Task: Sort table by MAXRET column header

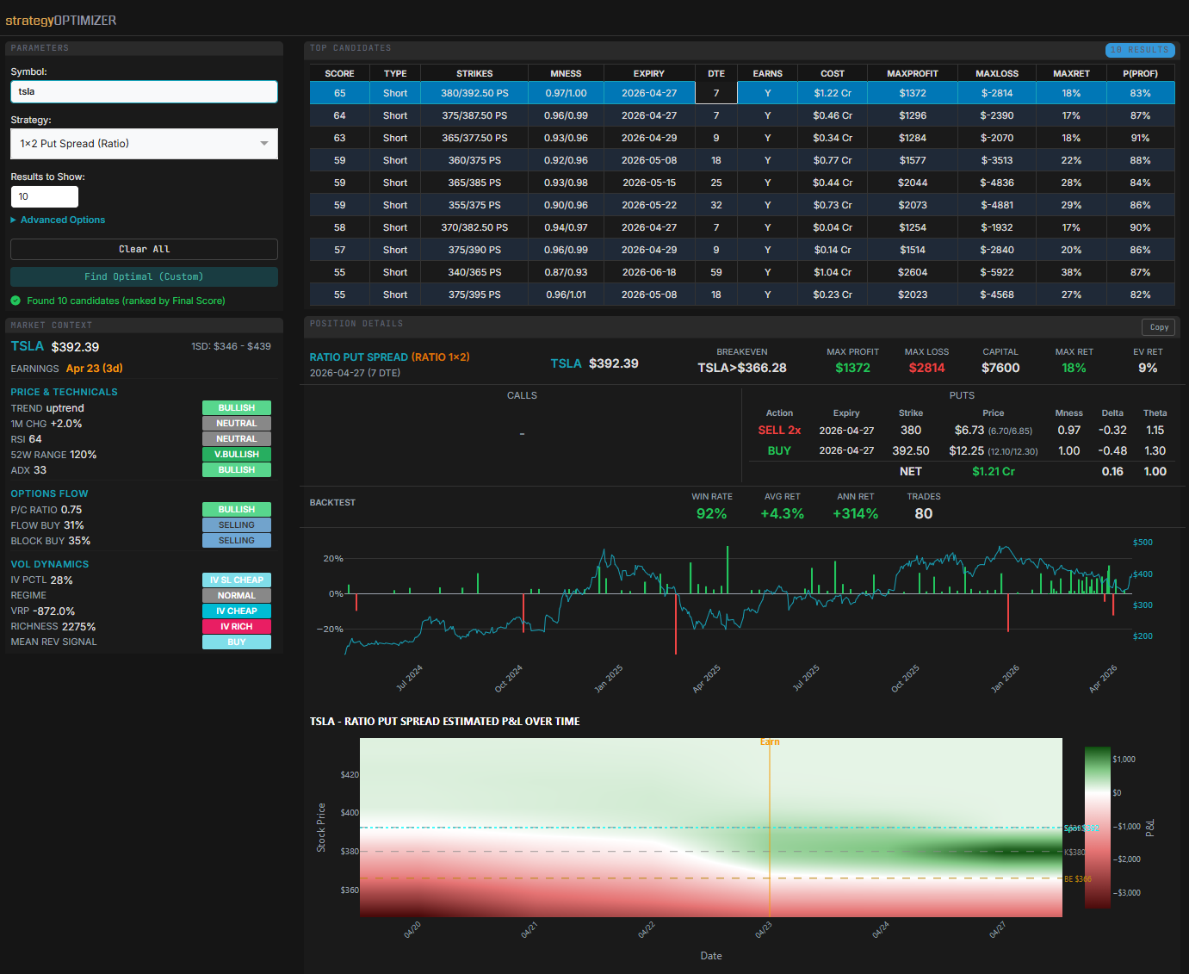Action: [x=1071, y=73]
